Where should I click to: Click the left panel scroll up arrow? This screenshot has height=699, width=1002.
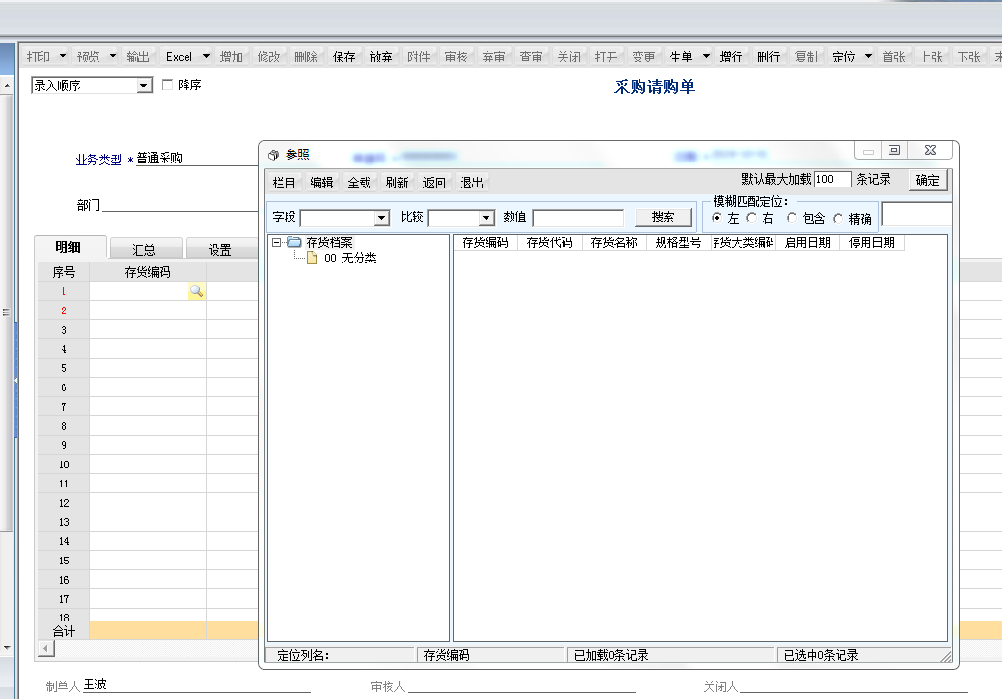7,85
